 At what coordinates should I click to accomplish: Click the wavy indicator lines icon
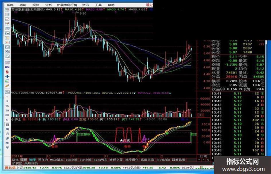7,63
